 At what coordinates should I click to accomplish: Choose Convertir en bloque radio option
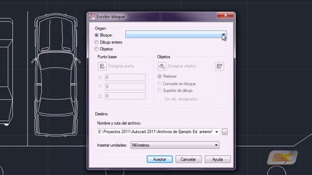click(159, 84)
